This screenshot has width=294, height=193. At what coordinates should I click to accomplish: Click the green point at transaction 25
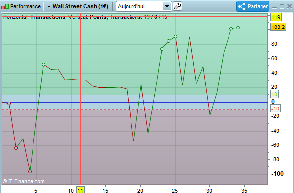pos(175,37)
